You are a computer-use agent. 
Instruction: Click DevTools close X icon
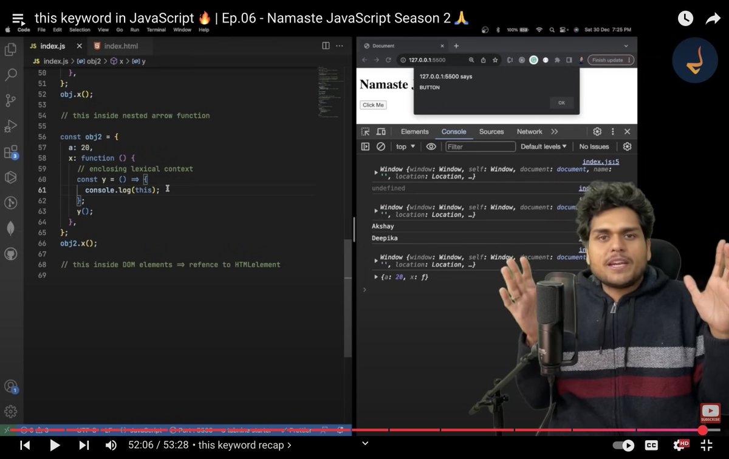point(628,132)
